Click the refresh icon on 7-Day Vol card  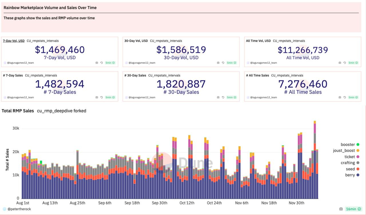[102, 63]
